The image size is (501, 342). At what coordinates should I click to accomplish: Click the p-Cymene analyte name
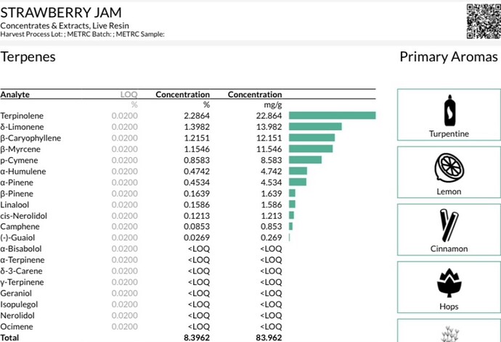(x=19, y=160)
